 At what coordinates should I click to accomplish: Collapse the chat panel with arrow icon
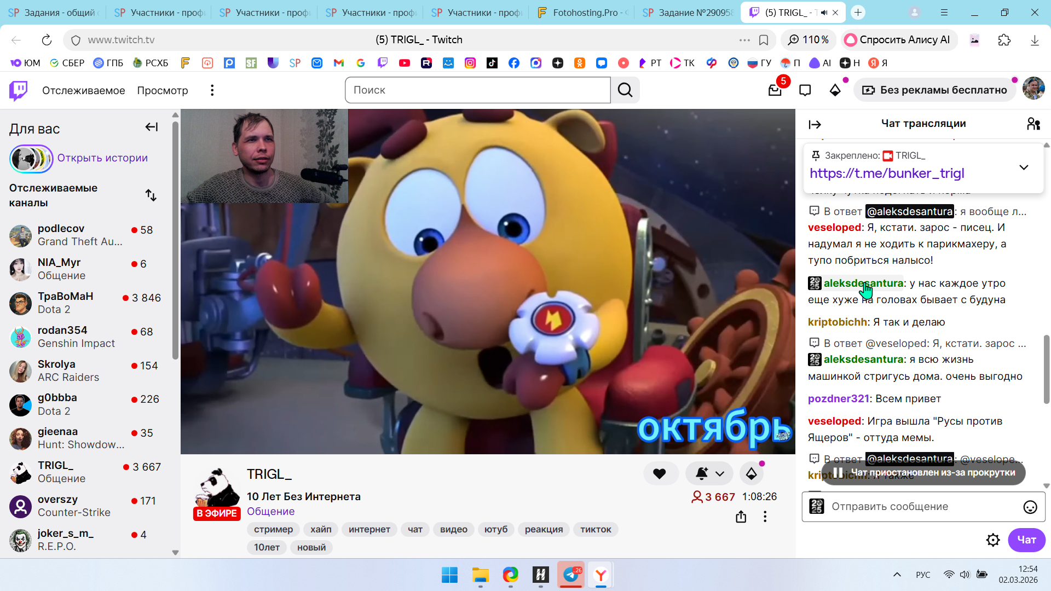(815, 125)
